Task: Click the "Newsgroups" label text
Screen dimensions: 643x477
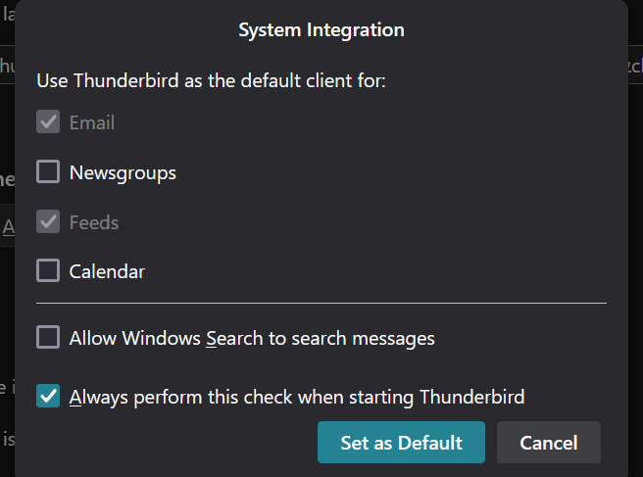Action: point(123,172)
